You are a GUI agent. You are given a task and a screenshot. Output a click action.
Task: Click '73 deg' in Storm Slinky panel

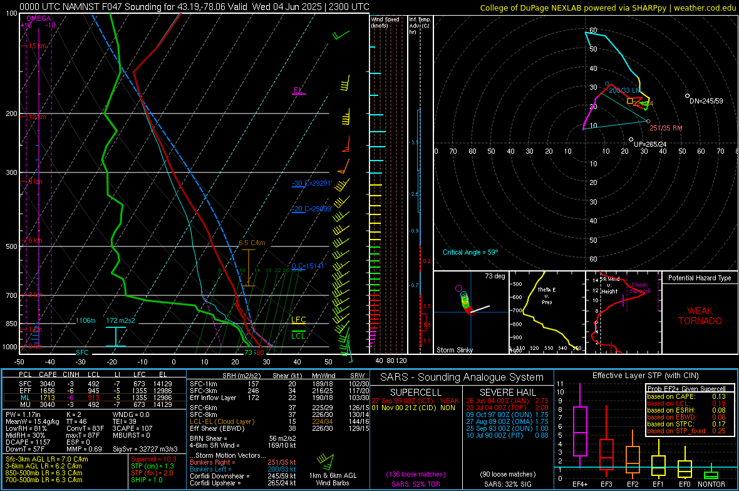(x=495, y=276)
